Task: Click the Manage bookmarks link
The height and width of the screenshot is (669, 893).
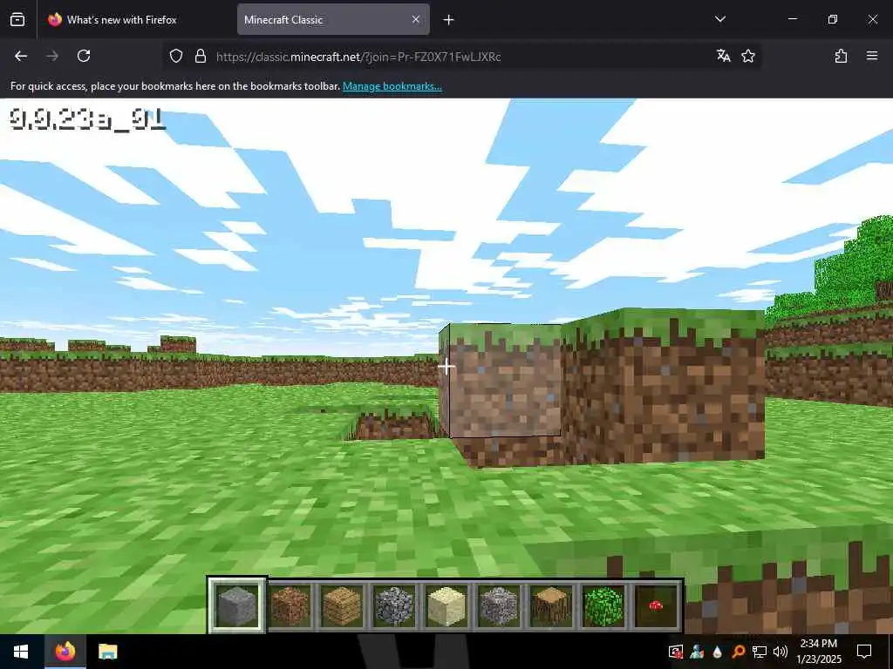Action: (x=392, y=86)
